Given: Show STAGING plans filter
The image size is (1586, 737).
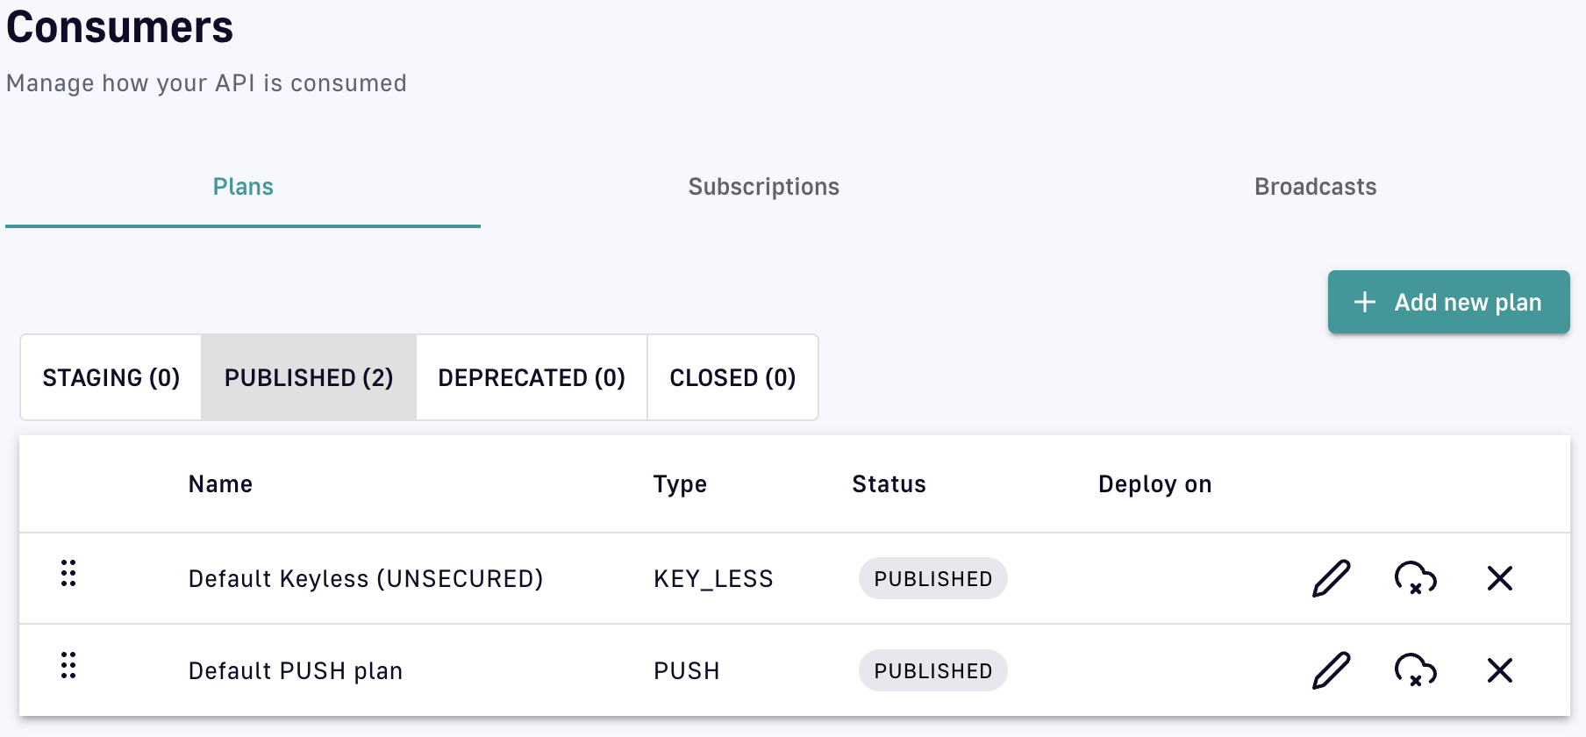Looking at the screenshot, I should (x=111, y=377).
